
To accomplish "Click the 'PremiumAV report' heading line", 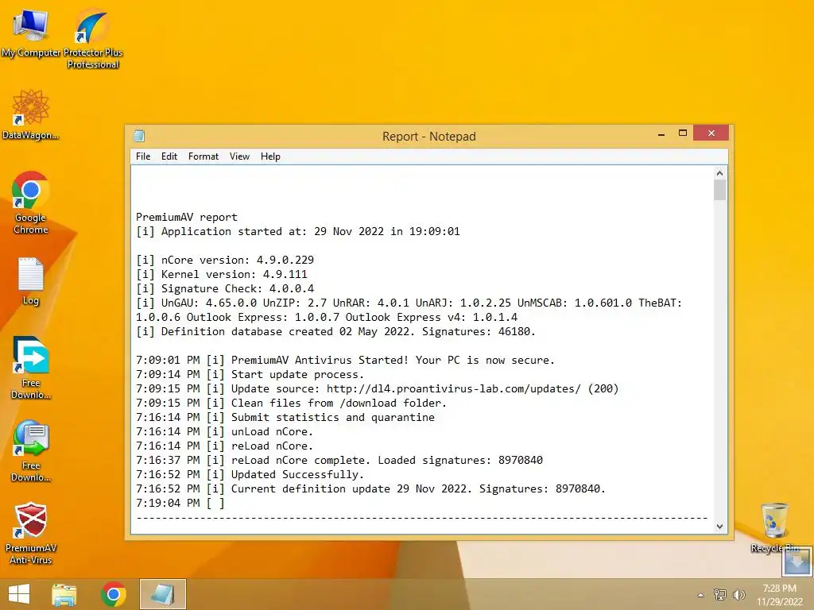I will coord(186,217).
